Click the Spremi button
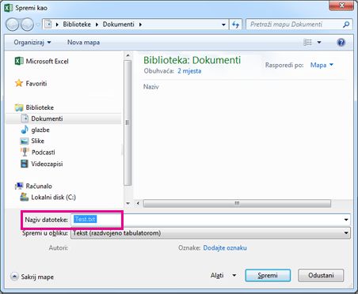 point(268,275)
